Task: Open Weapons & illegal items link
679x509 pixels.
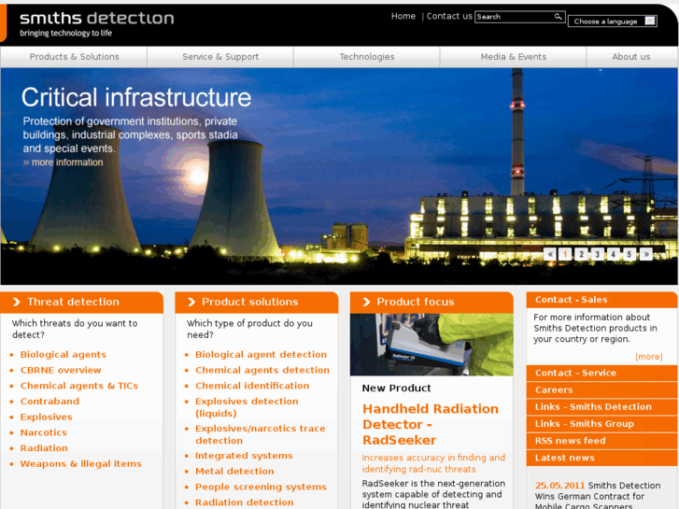Action: [81, 463]
